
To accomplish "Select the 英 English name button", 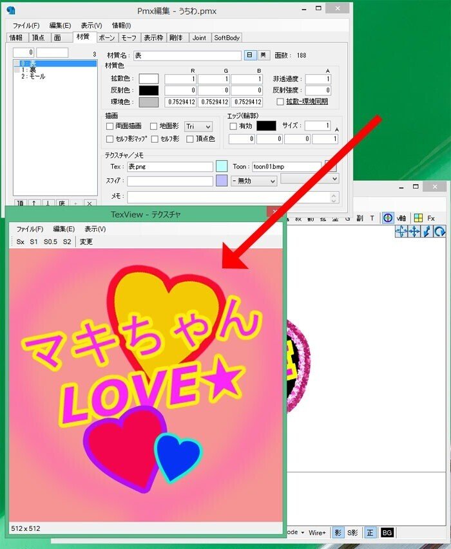I will coord(263,55).
